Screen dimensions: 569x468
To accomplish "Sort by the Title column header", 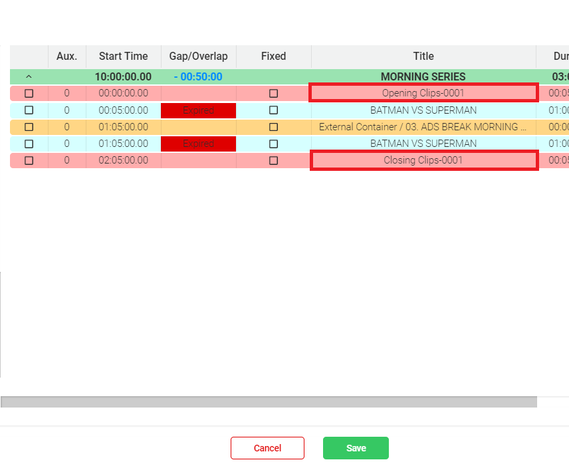I will coord(423,57).
